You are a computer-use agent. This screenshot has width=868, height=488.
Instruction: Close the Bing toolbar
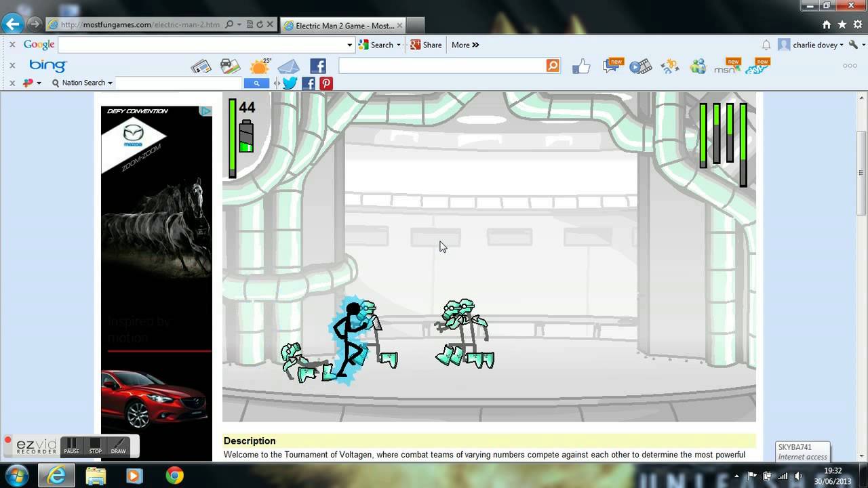click(x=12, y=66)
